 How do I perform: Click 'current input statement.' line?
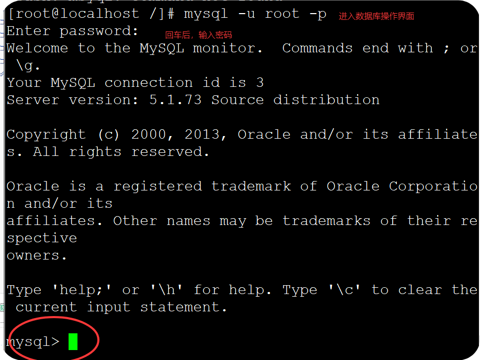coord(121,307)
